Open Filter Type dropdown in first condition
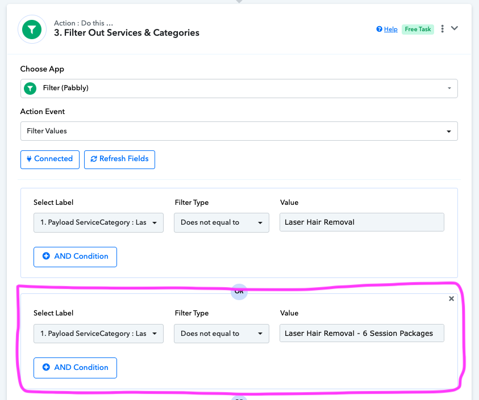The width and height of the screenshot is (479, 400). tap(221, 222)
